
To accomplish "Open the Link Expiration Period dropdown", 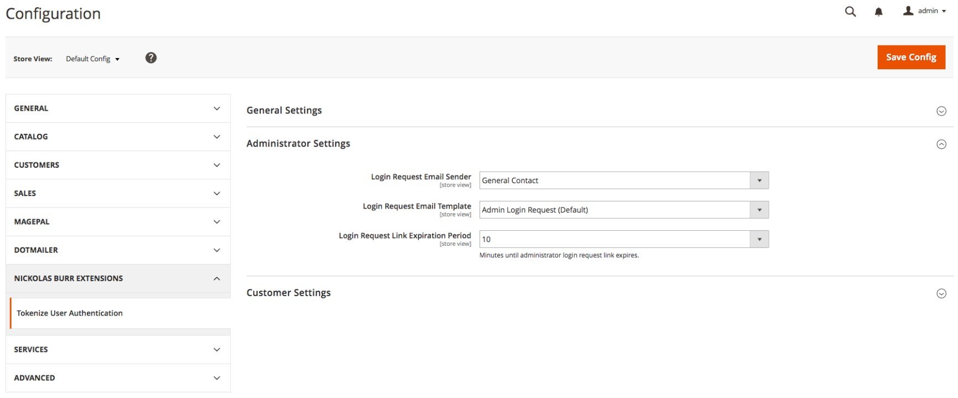I will (624, 239).
